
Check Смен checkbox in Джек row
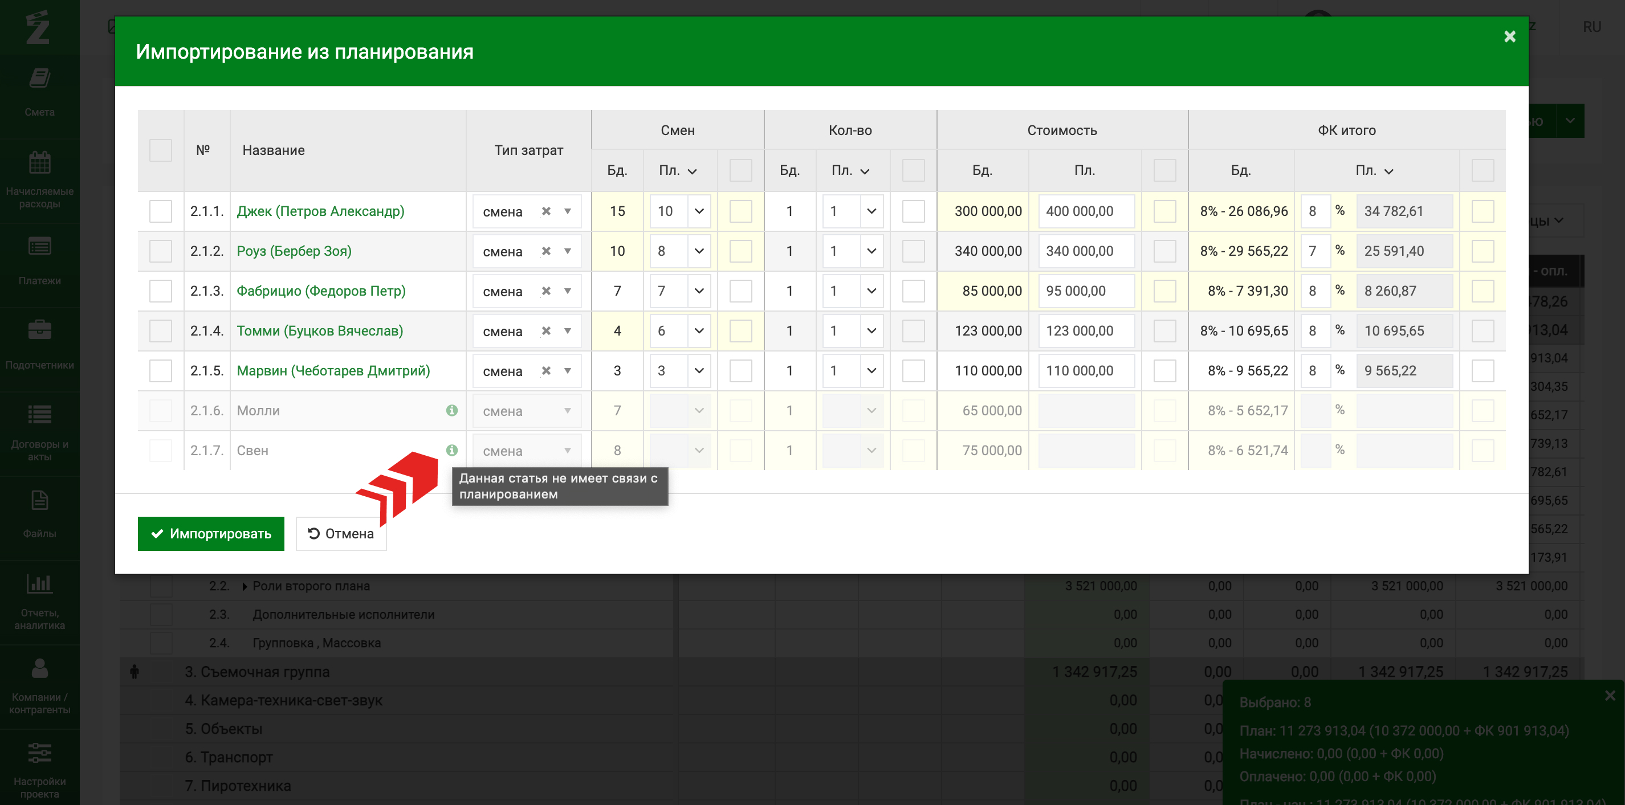click(740, 211)
